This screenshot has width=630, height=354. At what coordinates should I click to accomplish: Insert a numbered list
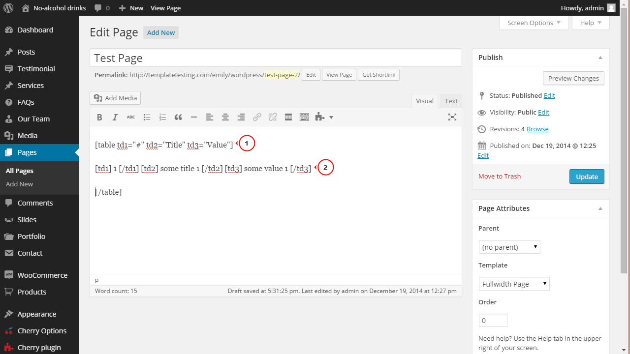(x=162, y=117)
